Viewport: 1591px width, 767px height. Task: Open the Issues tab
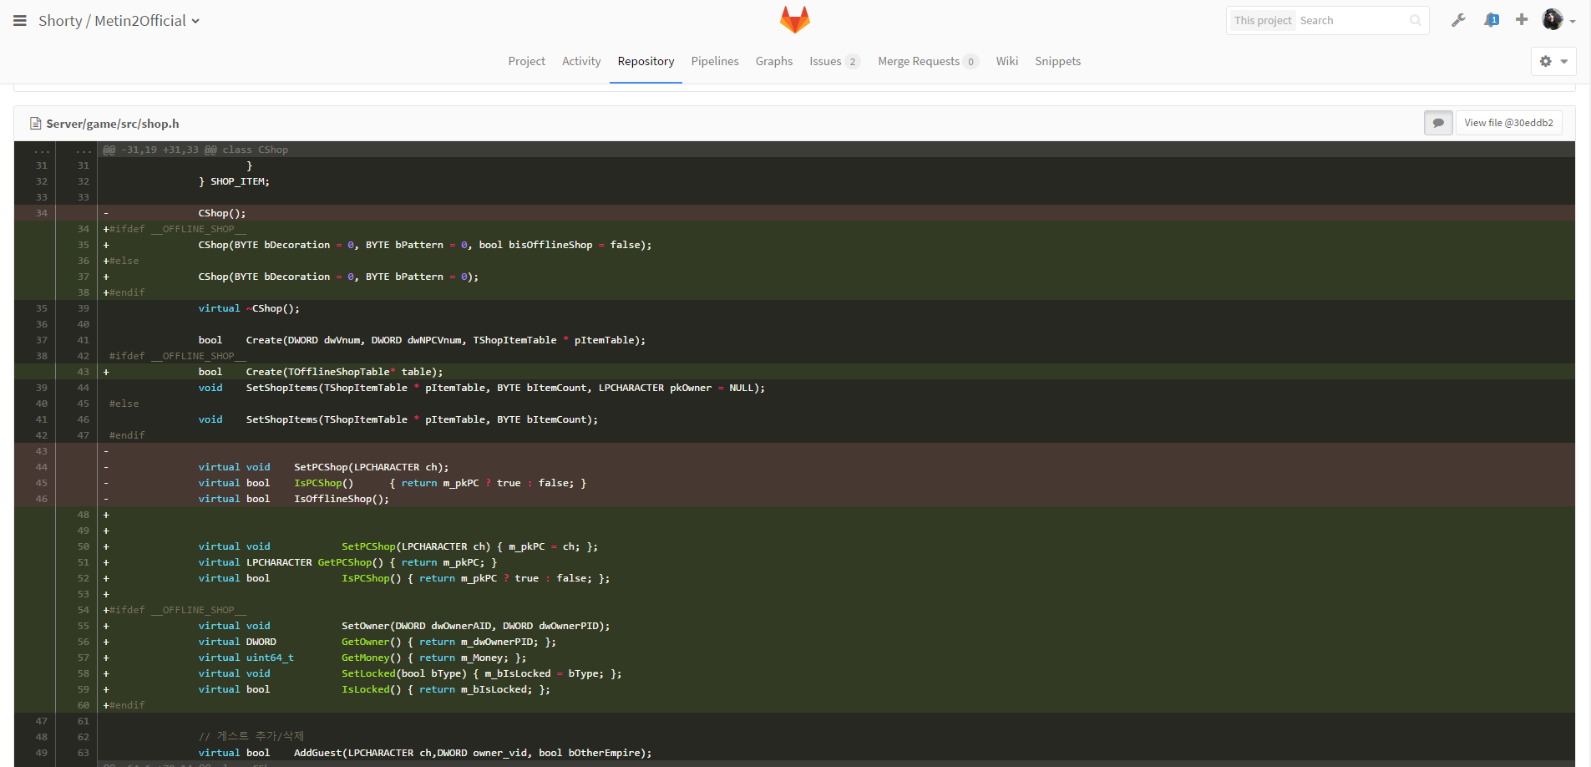click(825, 61)
